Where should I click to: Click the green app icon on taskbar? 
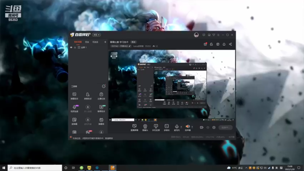coord(81,168)
